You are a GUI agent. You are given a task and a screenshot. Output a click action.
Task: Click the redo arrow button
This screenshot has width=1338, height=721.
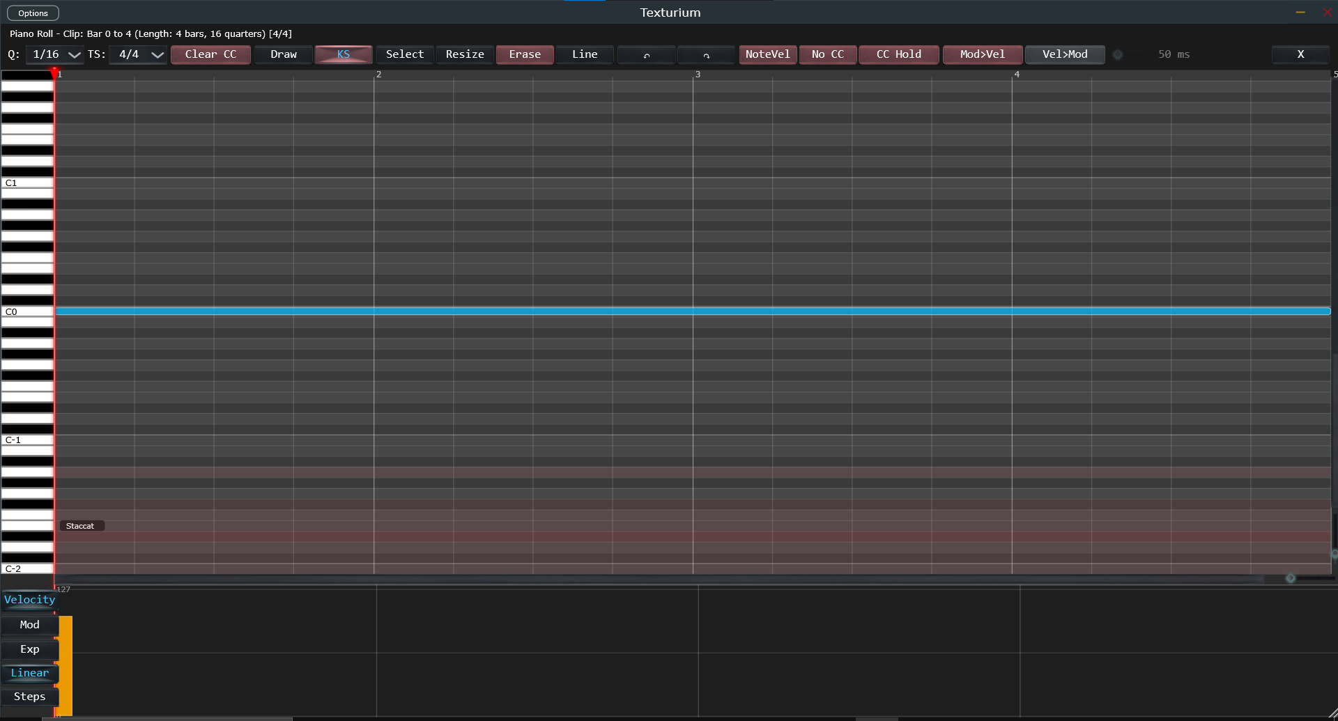point(706,54)
